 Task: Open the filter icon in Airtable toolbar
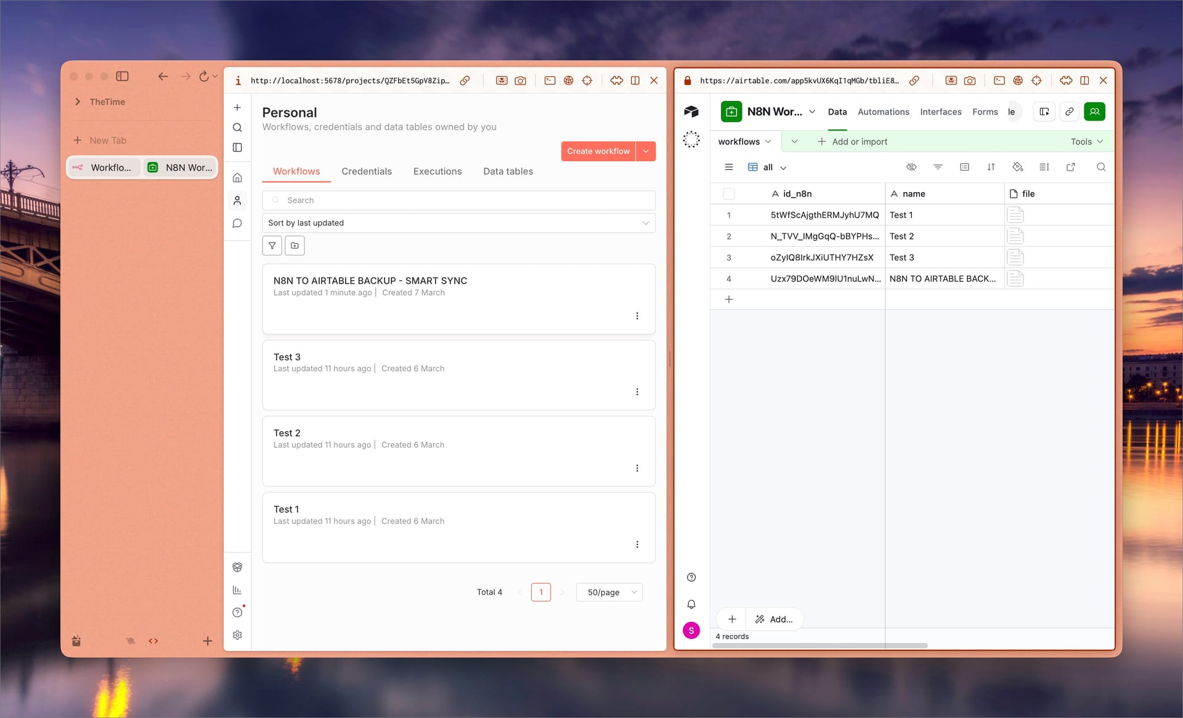(938, 167)
